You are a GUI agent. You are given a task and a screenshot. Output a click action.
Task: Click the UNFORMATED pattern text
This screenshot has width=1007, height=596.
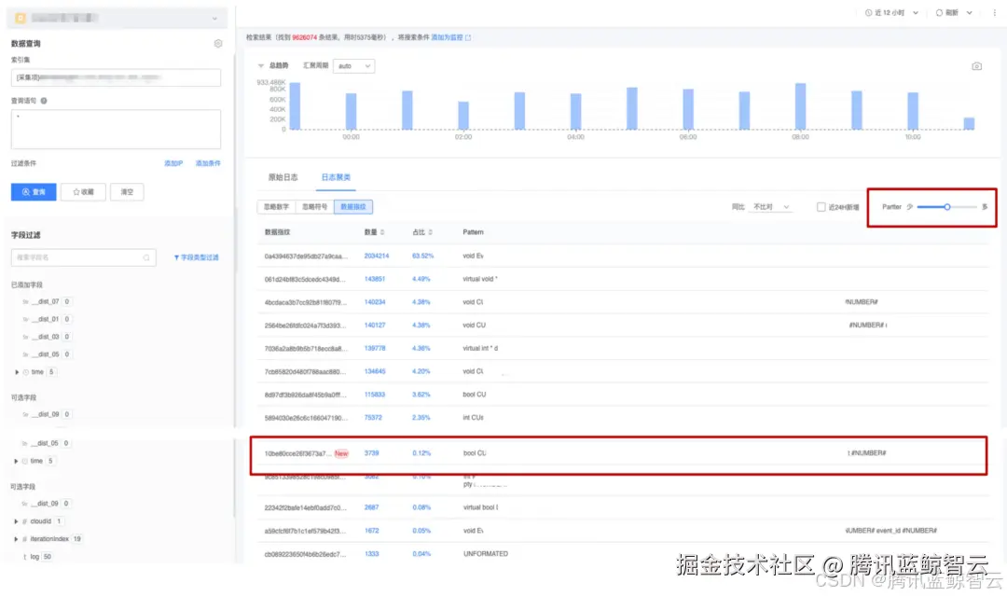tap(486, 554)
